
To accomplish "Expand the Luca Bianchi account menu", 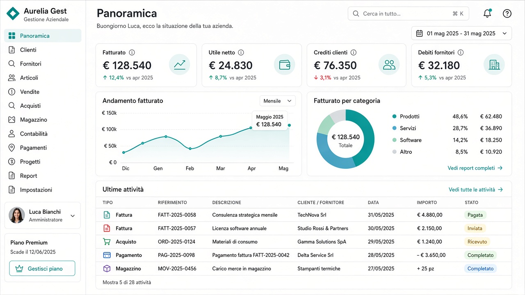I will tap(73, 216).
